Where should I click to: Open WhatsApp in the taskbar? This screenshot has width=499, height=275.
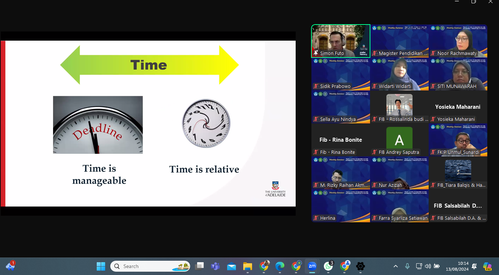(x=328, y=266)
